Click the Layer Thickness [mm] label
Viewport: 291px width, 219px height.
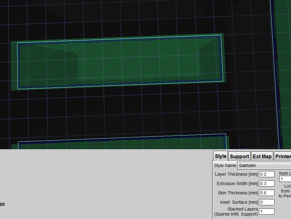point(236,174)
